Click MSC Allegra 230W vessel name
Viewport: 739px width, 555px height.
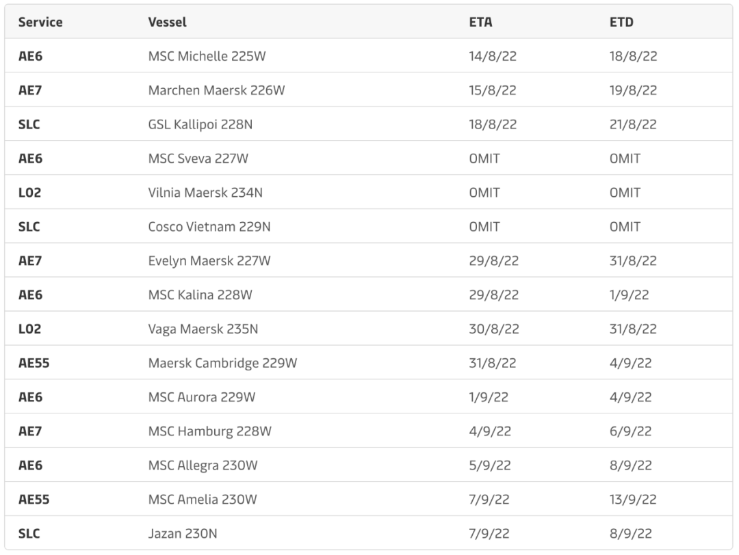coord(203,465)
